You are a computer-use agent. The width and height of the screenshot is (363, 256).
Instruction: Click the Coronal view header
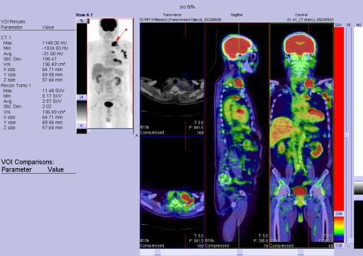point(301,15)
